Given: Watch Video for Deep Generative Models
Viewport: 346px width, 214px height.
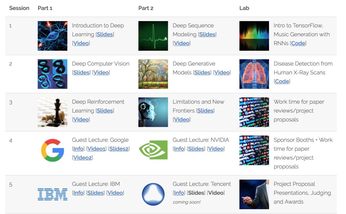Looking at the screenshot, I should tap(222, 72).
